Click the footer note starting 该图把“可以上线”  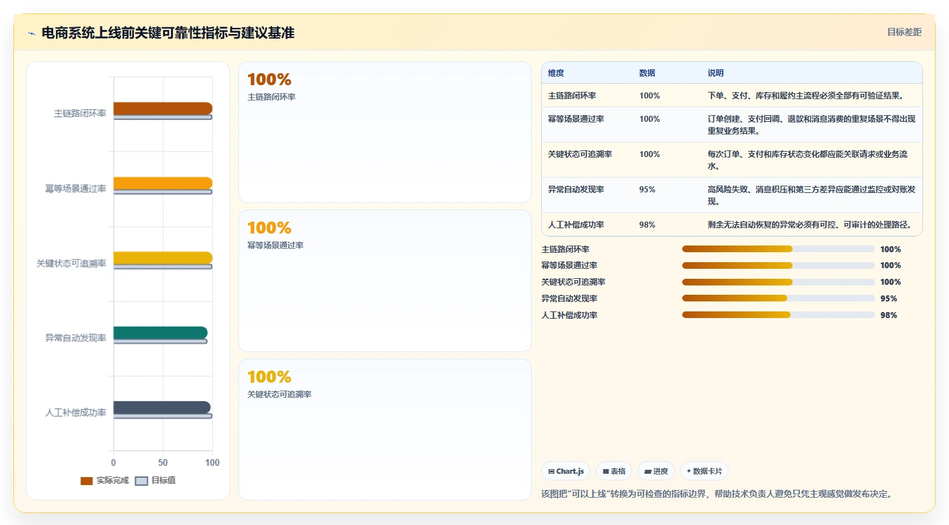point(716,494)
